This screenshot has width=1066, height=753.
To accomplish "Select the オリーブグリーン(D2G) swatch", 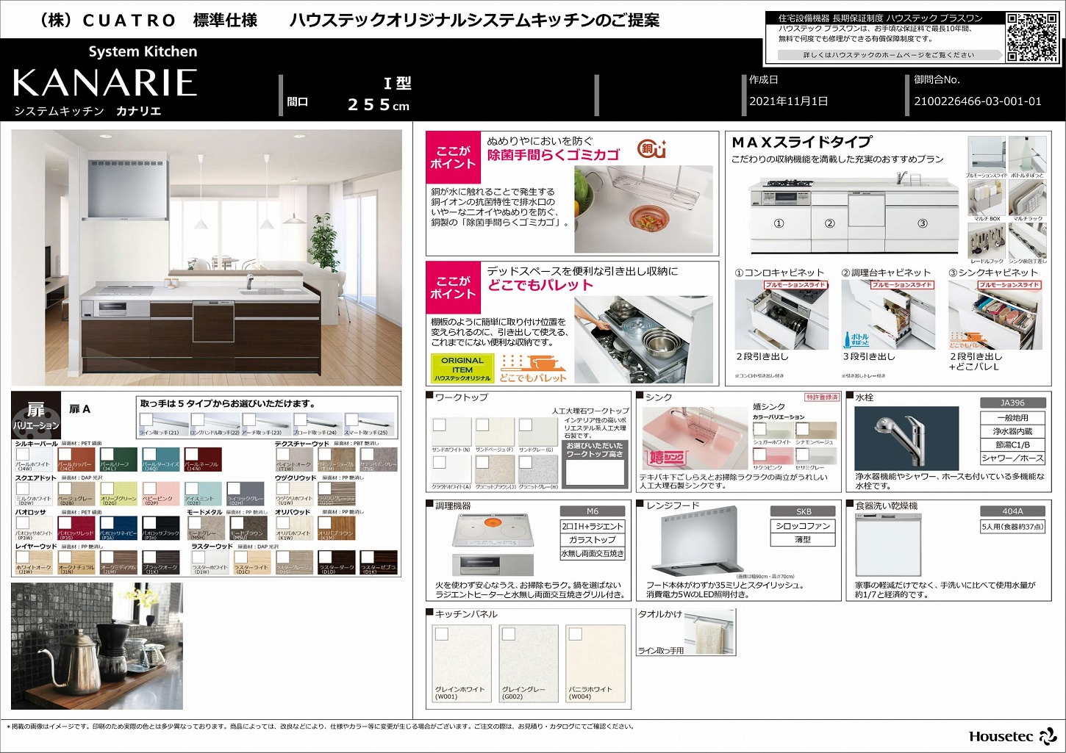I will (118, 494).
